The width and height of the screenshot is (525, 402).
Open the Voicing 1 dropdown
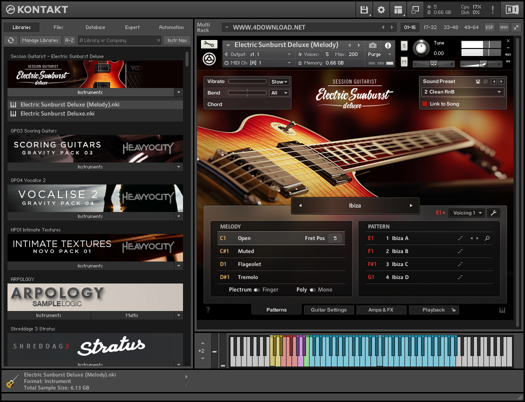click(466, 213)
